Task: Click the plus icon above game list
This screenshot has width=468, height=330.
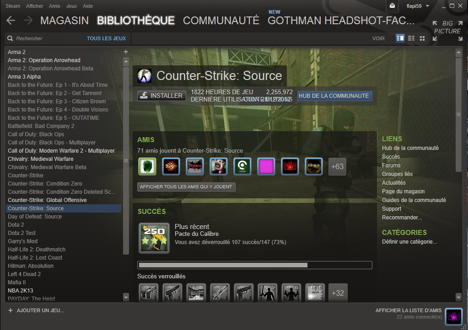Action: [x=126, y=52]
